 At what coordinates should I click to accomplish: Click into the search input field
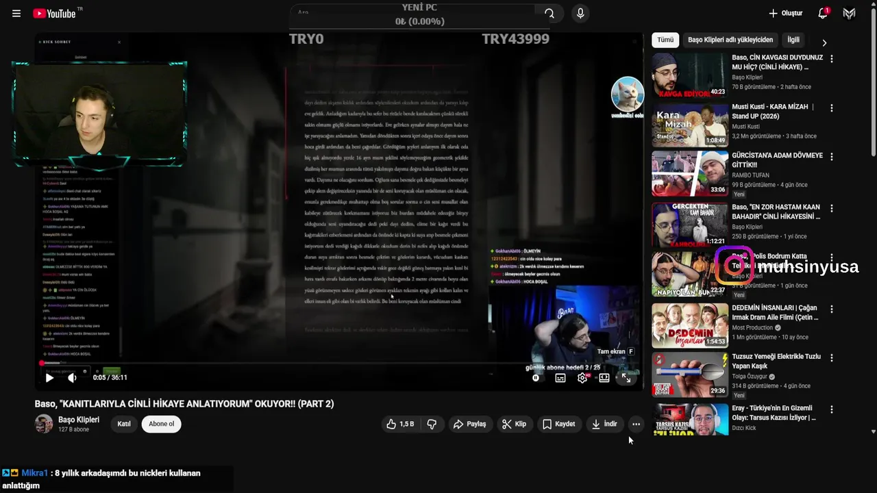point(412,13)
